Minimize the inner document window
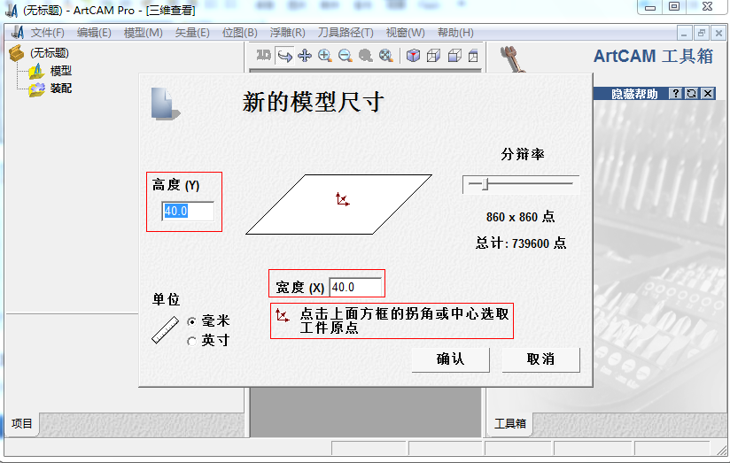 tap(683, 33)
